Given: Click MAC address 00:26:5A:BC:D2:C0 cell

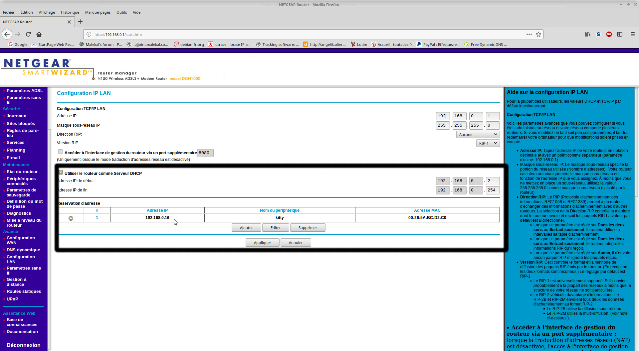Looking at the screenshot, I should (x=427, y=218).
